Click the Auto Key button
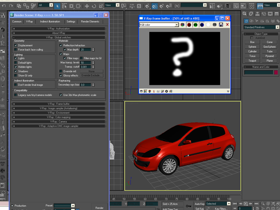Screen dimensions: 280x210 click(x=199, y=204)
